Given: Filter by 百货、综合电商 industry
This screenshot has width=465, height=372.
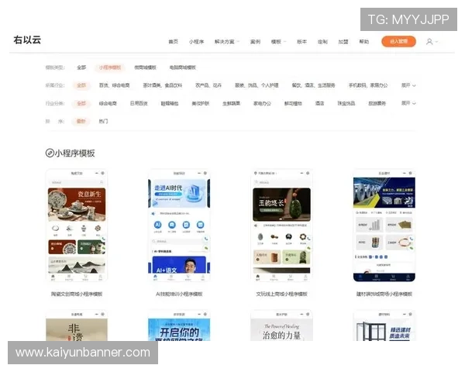Looking at the screenshot, I should point(114,85).
